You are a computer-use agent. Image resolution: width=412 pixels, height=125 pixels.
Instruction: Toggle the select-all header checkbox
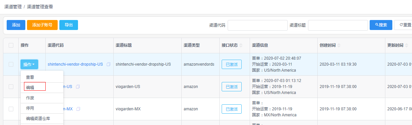(11, 45)
